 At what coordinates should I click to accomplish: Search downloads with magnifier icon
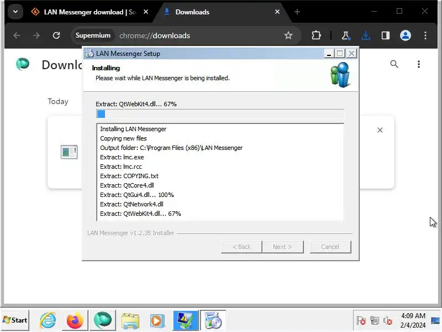(394, 64)
